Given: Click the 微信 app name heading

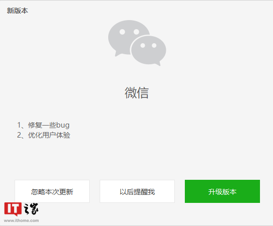Looking at the screenshot, I should (x=136, y=93).
